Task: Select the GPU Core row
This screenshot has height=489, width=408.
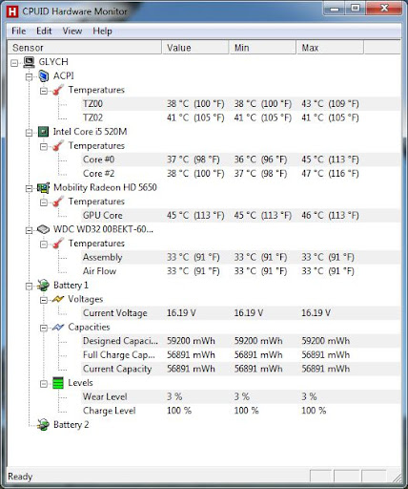Action: [x=240, y=216]
